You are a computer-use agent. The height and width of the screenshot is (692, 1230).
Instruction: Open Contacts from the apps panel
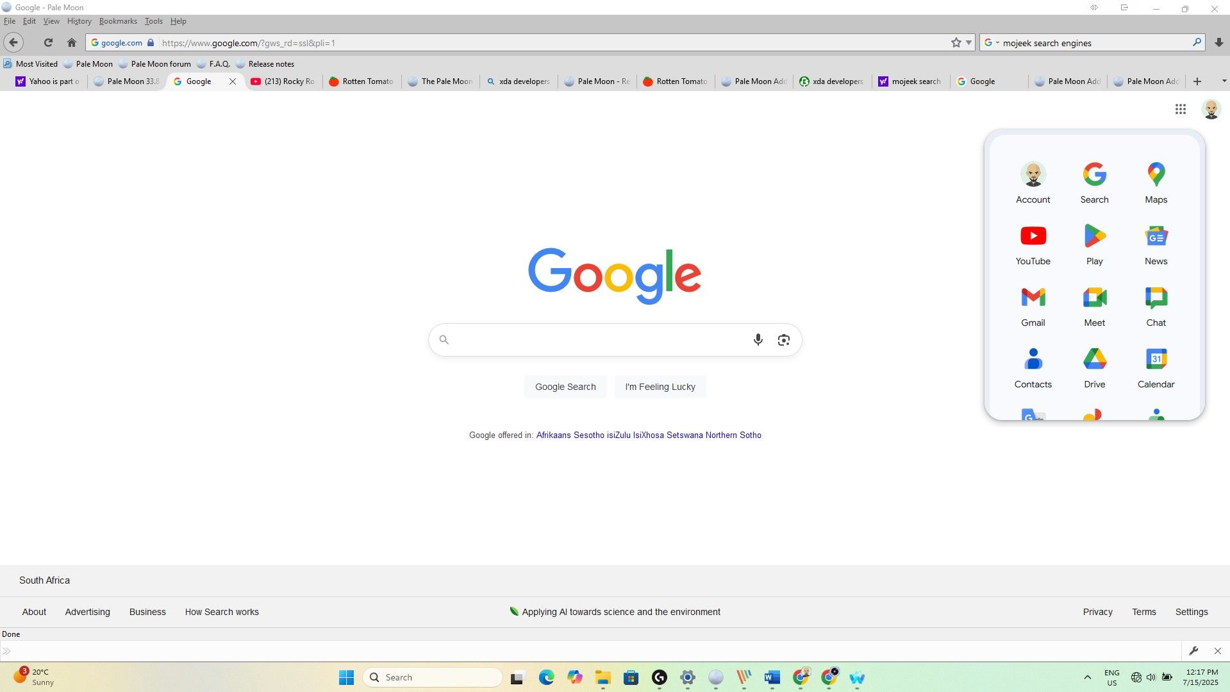[1033, 368]
